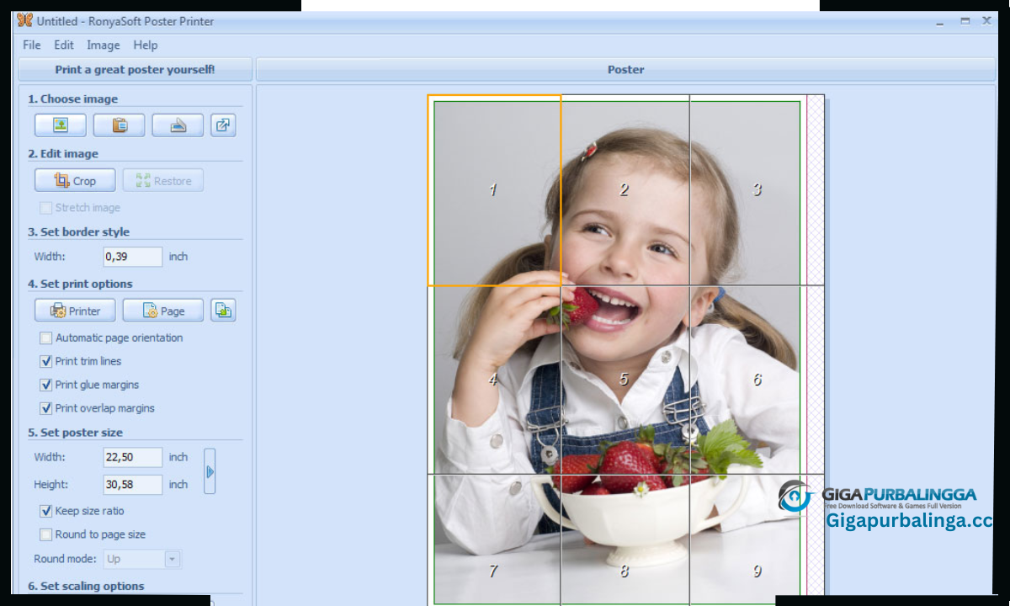Acquire image from scanner button
This screenshot has height=606, width=1010.
point(178,125)
